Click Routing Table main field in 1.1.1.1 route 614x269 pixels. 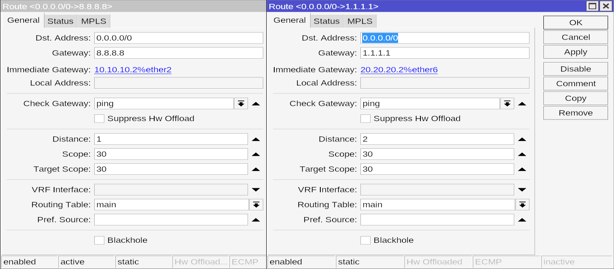[438, 205]
